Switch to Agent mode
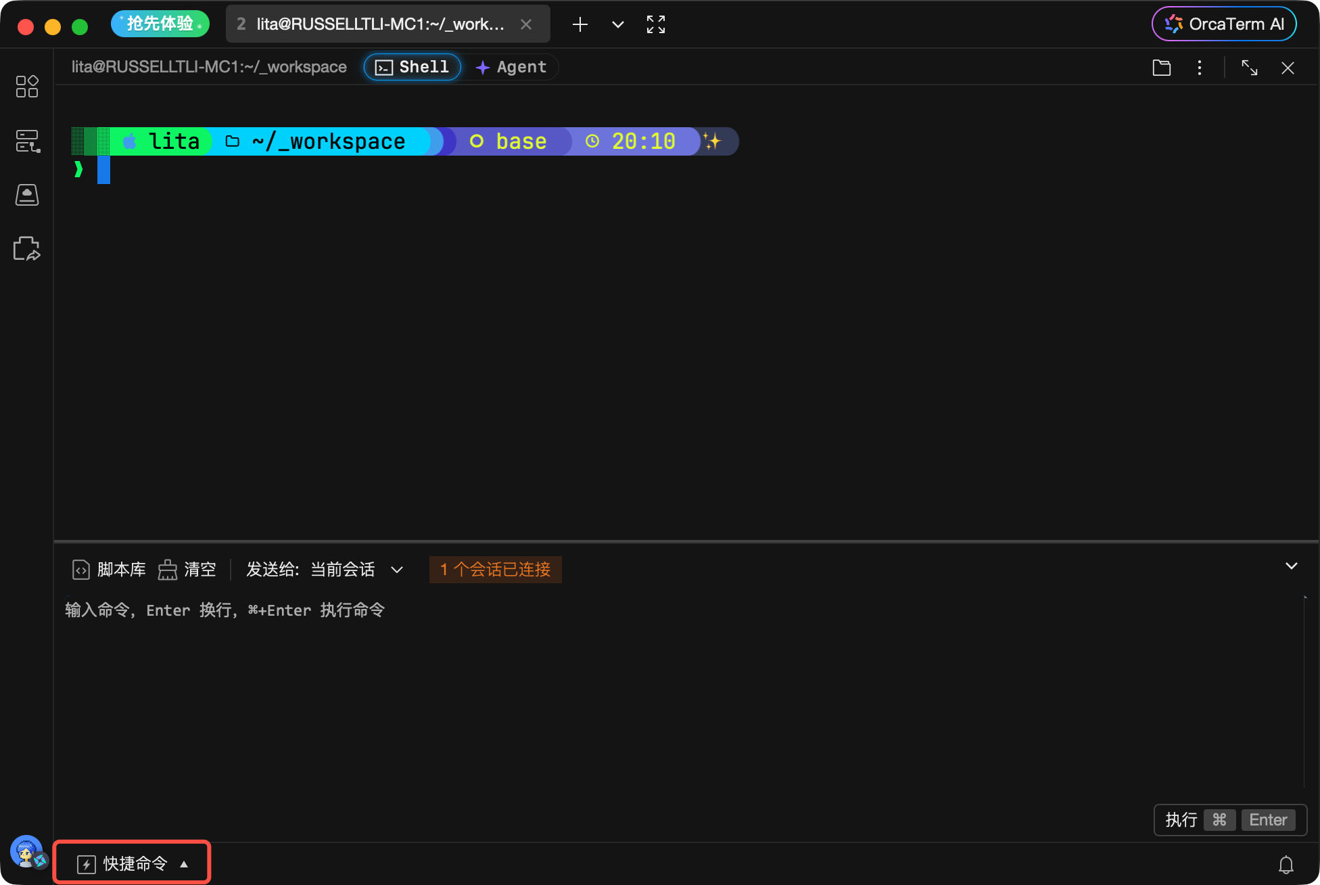1320x885 pixels. pos(511,67)
